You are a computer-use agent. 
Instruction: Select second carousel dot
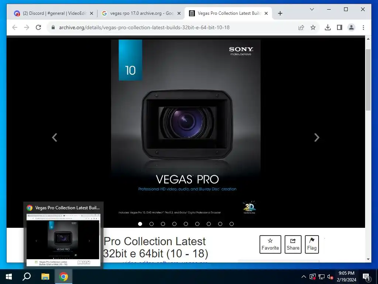pos(151,224)
